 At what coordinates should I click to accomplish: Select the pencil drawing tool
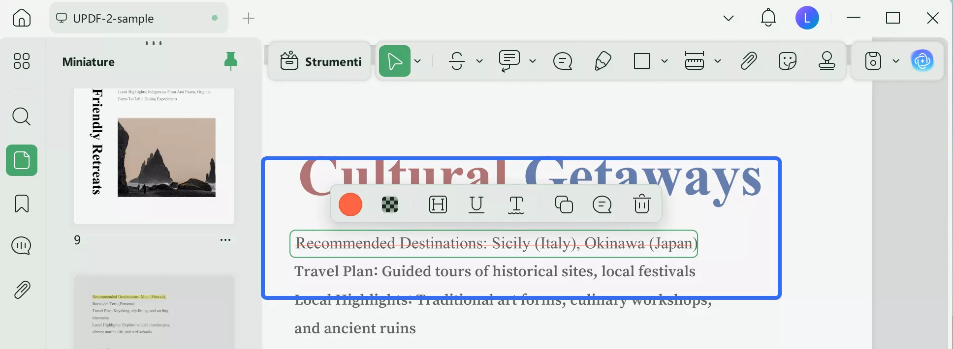coord(603,61)
